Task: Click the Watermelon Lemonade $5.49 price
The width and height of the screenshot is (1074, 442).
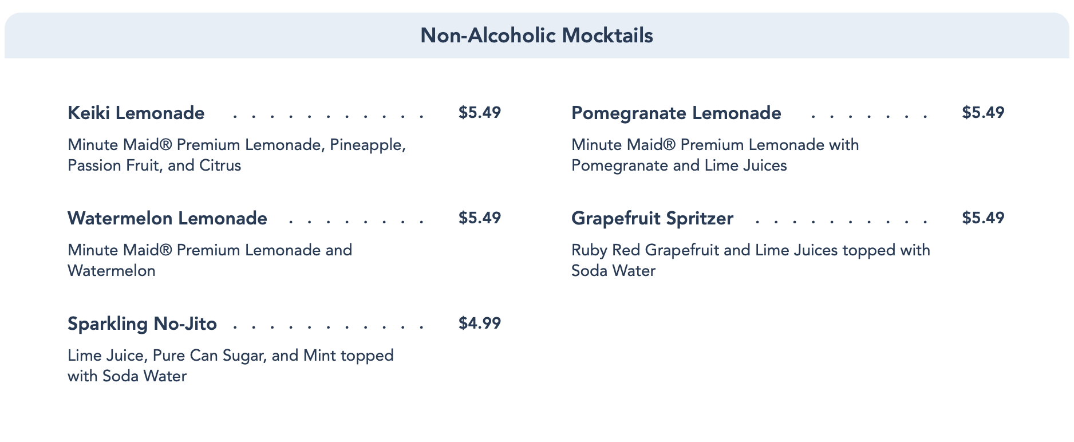Action: pyautogui.click(x=479, y=218)
